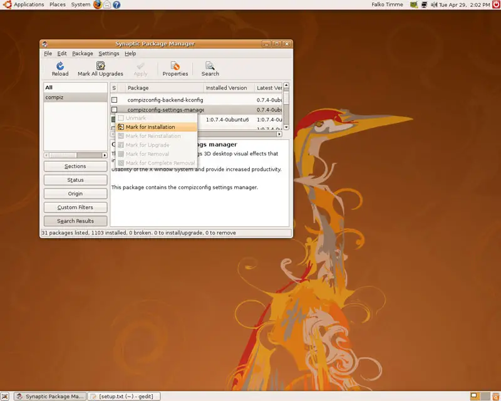Open the Edit menu

62,53
